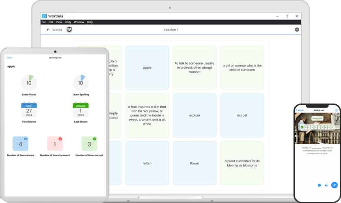This screenshot has height=203, width=341.
Task: Tap the blue info icon on the phone
Action: pos(319,186)
